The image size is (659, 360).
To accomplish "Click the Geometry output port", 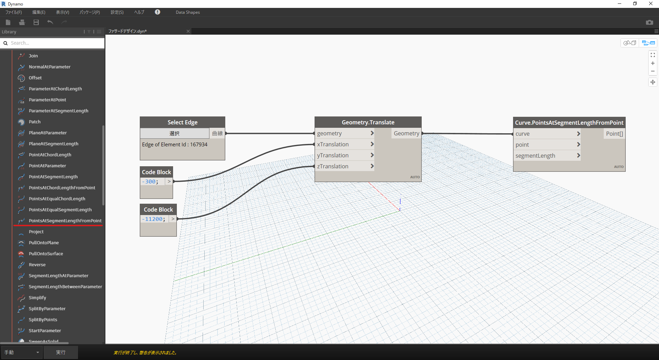I will click(x=406, y=133).
